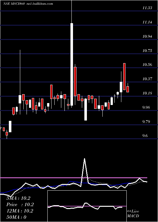Click the volume spike peak in lower indicator
Viewport: 158px width, 222px height.
point(84,159)
